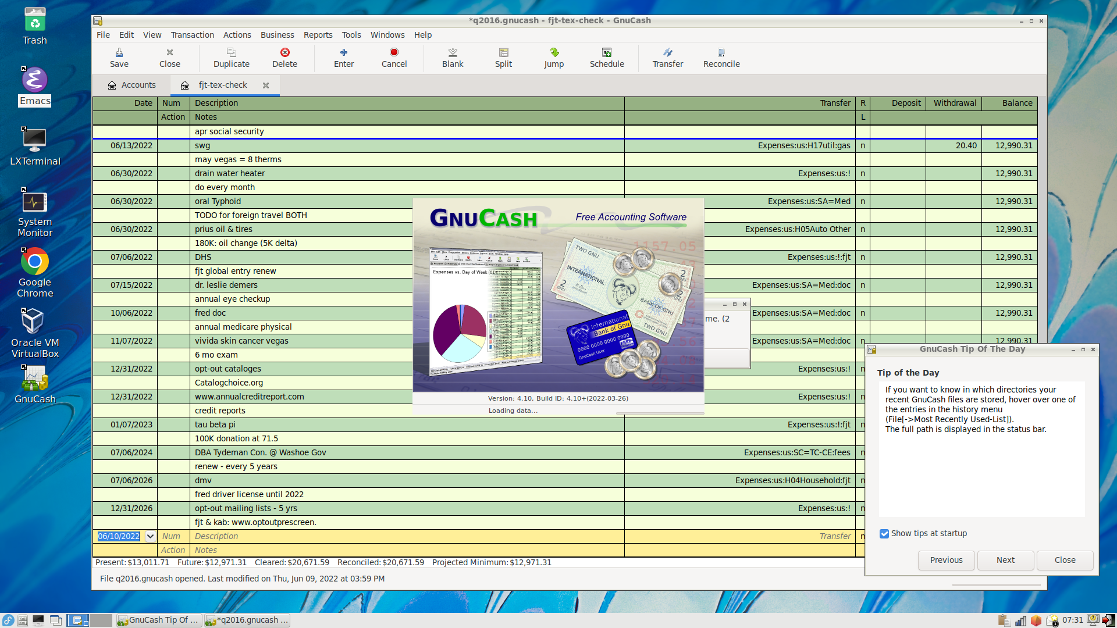The width and height of the screenshot is (1117, 628).
Task: Click the 20.40 withdrawal cell for swg
Action: pyautogui.click(x=953, y=145)
